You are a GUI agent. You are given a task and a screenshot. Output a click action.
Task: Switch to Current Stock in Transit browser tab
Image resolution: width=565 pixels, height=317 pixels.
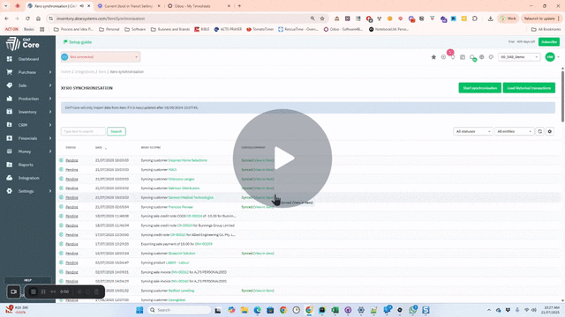coord(129,6)
